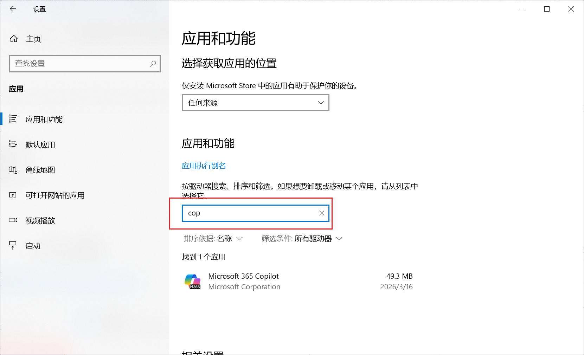Screen dimensions: 584x355
Task: Clear the search box with the X
Action: 321,213
